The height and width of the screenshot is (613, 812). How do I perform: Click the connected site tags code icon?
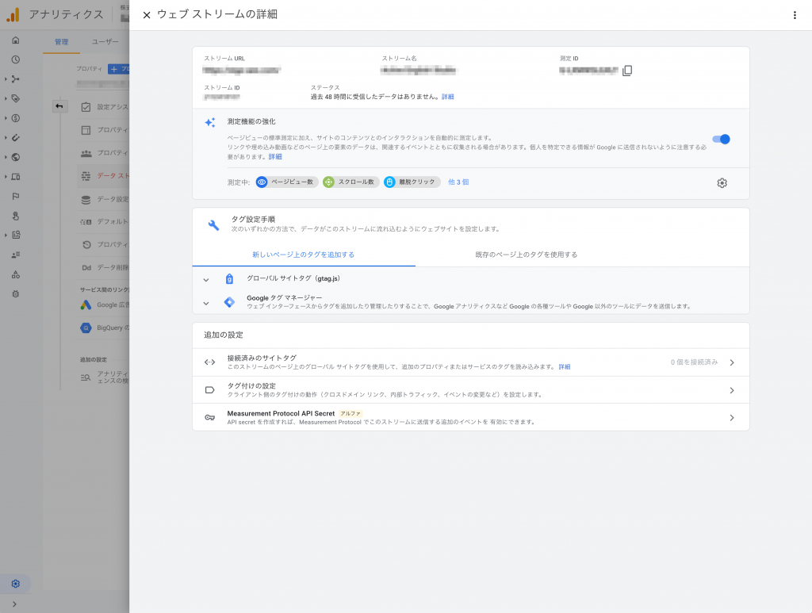point(209,362)
